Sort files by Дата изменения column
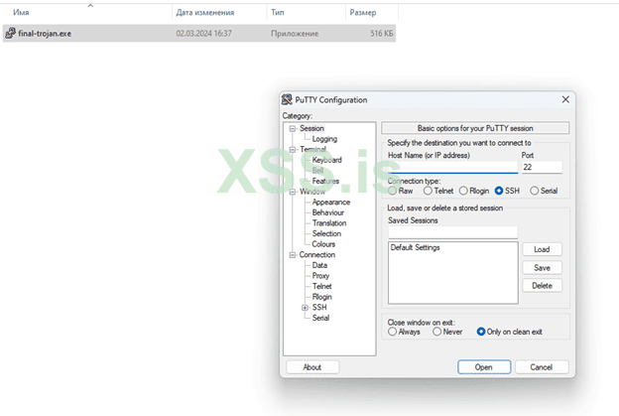This screenshot has width=619, height=416. [x=205, y=13]
